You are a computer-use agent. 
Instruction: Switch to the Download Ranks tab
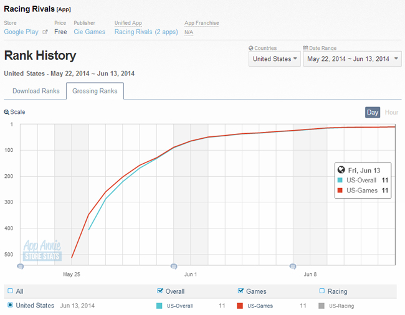(x=36, y=91)
